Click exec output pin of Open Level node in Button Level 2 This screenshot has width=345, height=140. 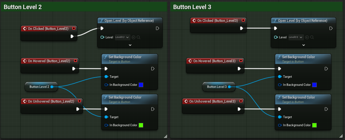pos(158,28)
